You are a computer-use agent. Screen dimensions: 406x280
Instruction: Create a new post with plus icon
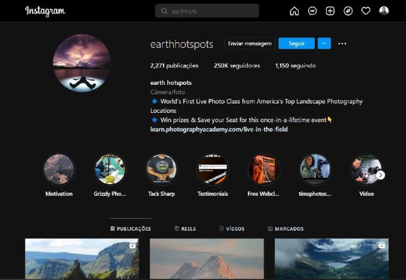coord(330,11)
